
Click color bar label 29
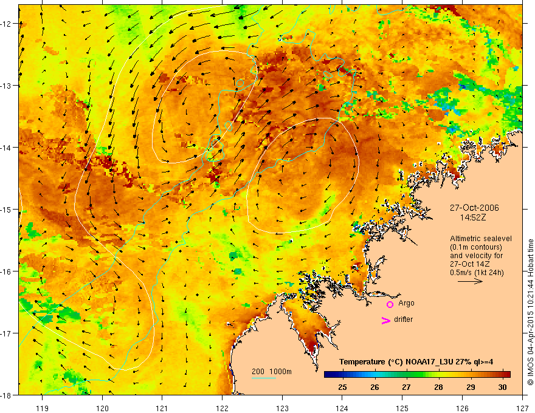[x=471, y=387]
